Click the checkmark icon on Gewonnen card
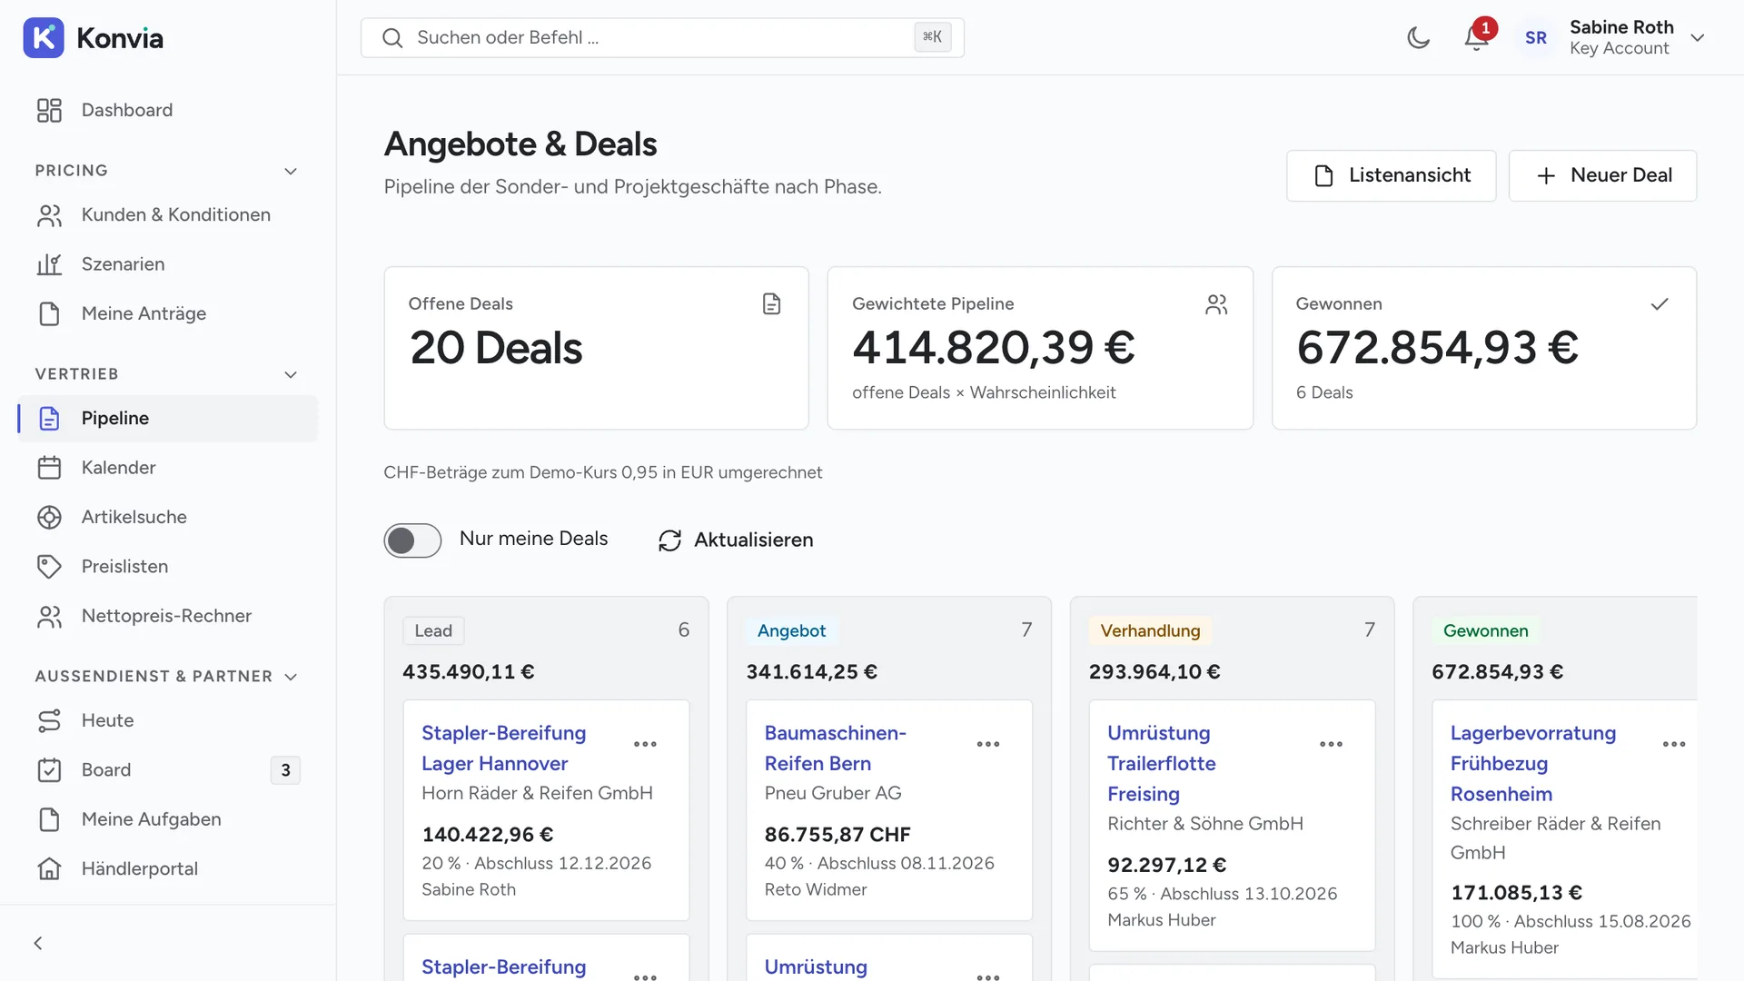This screenshot has height=981, width=1744. pos(1660,304)
